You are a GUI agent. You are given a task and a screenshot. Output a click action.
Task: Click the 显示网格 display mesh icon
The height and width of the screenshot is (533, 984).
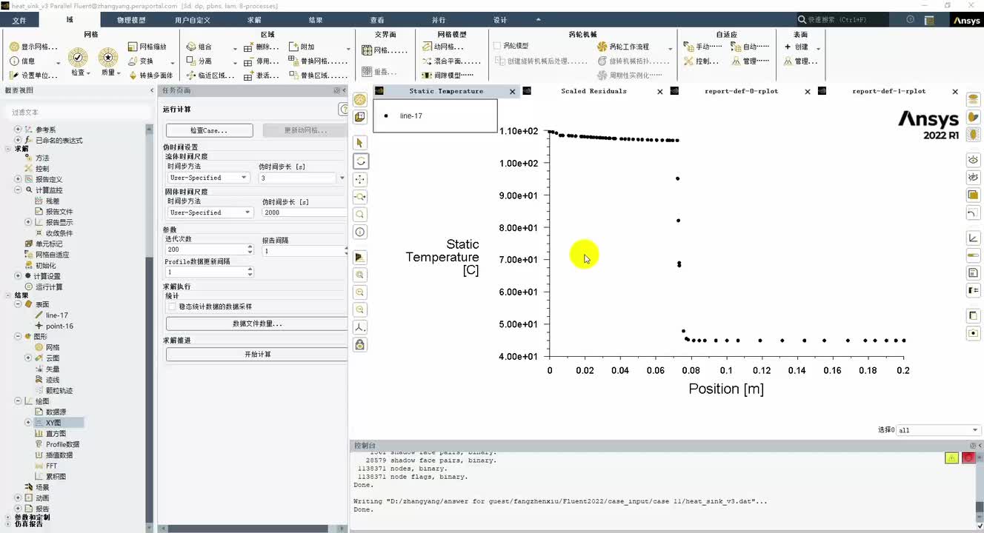pyautogui.click(x=14, y=47)
